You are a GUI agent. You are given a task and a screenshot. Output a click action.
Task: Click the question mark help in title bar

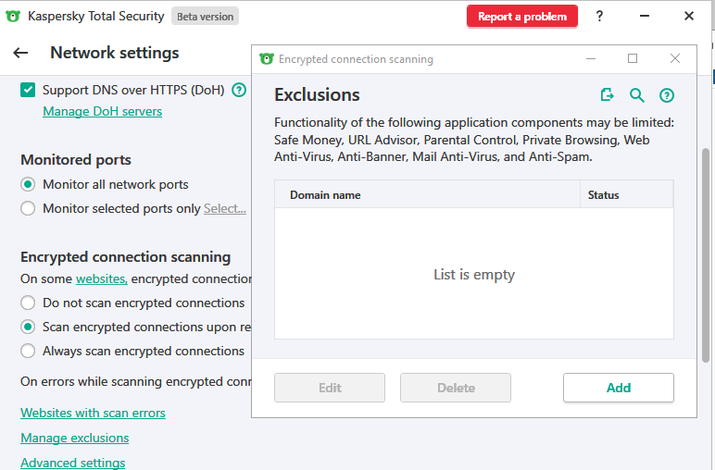(600, 16)
